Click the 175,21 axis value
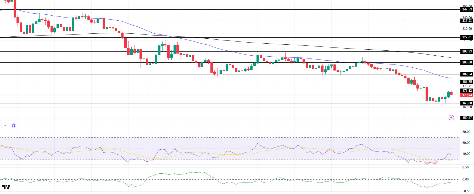474x194 pixels. coord(467,86)
